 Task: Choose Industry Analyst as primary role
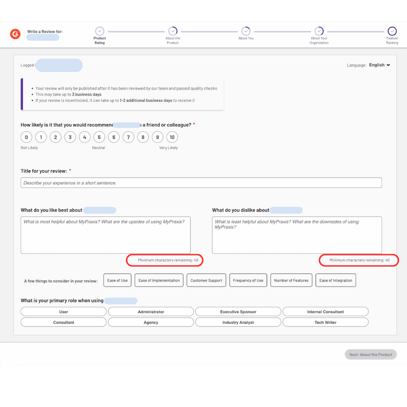[238, 322]
